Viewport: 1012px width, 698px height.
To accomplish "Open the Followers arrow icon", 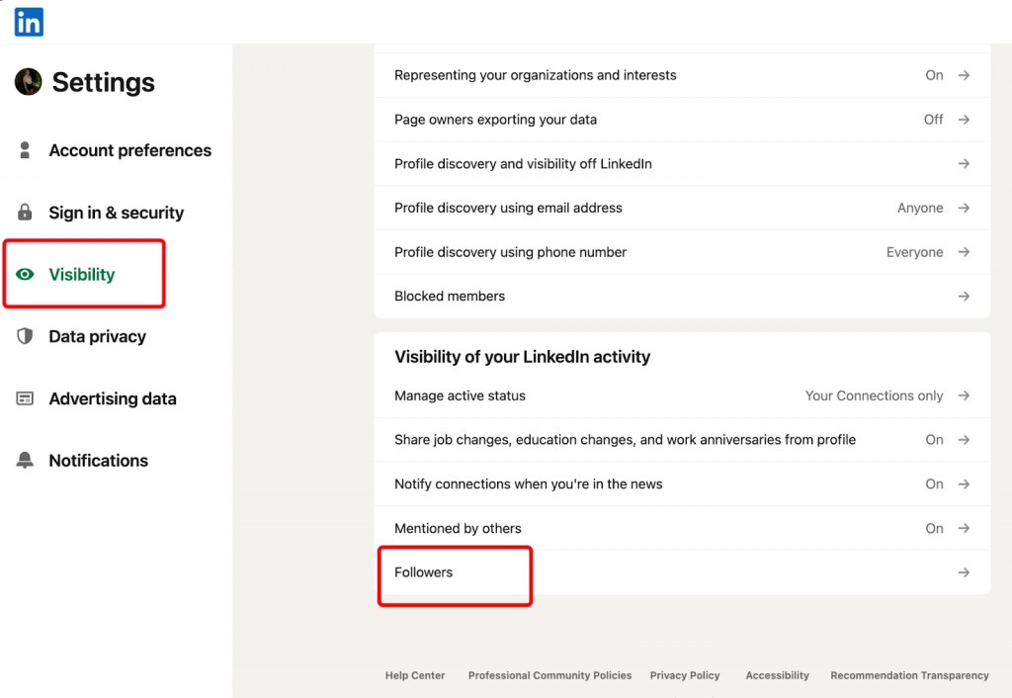I will (x=964, y=572).
